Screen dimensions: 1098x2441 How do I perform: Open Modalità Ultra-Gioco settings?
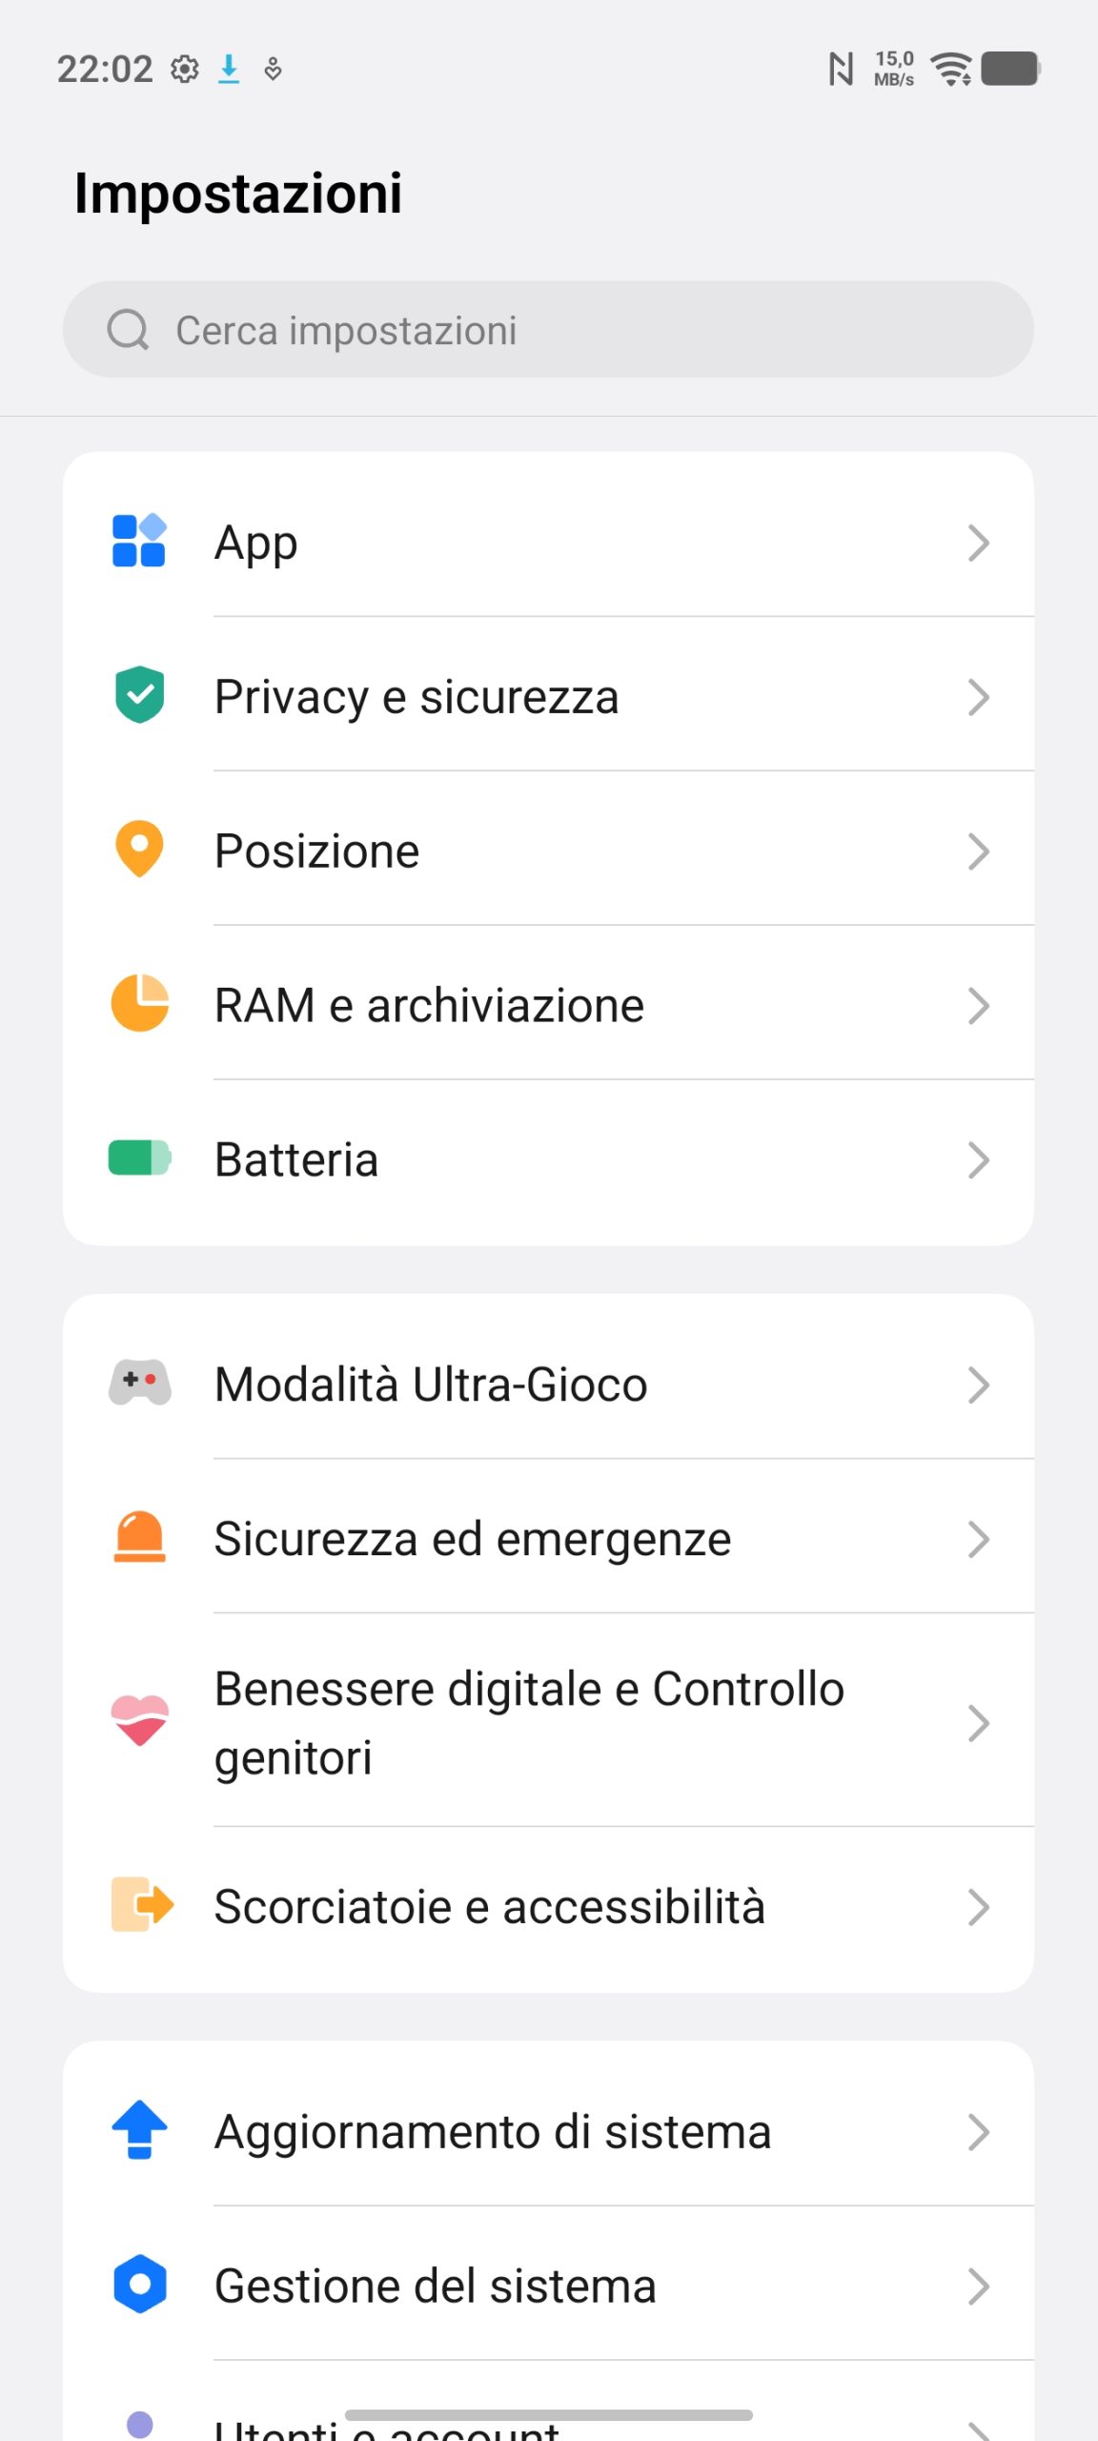click(431, 1385)
